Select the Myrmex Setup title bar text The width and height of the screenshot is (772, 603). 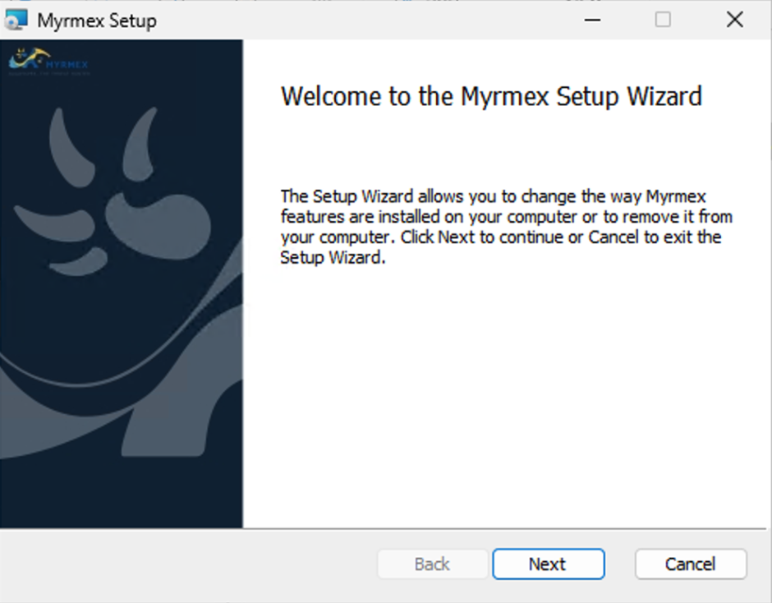click(x=96, y=21)
